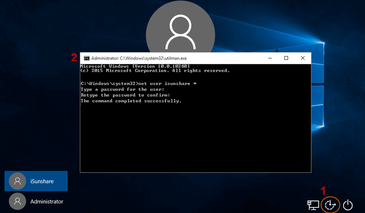Click the '(c) 2015 Microsoft Corporation' copyright line
Image resolution: width=365 pixels, height=213 pixels.
click(155, 70)
